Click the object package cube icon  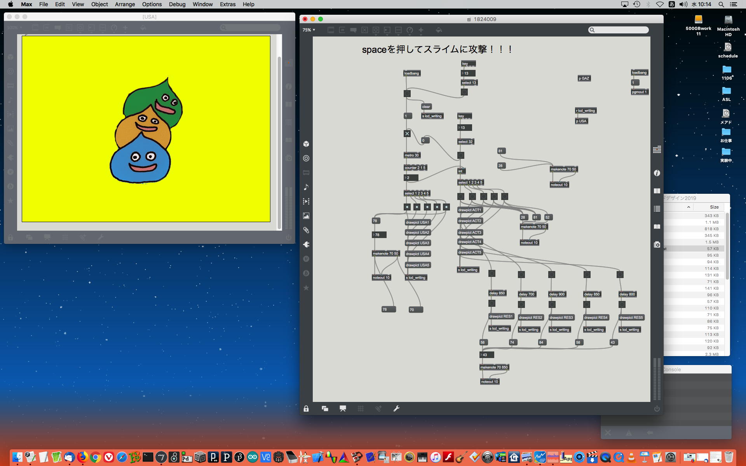[x=306, y=144]
